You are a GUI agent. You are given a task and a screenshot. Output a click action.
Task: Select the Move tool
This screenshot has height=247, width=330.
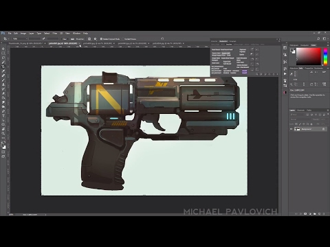tap(3, 49)
